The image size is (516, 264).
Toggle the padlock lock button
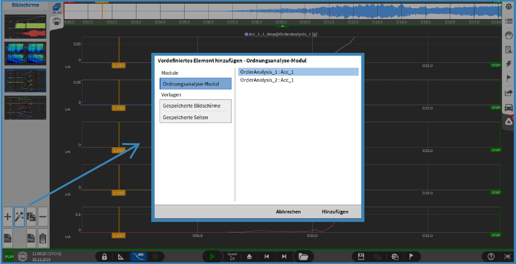[x=104, y=256]
